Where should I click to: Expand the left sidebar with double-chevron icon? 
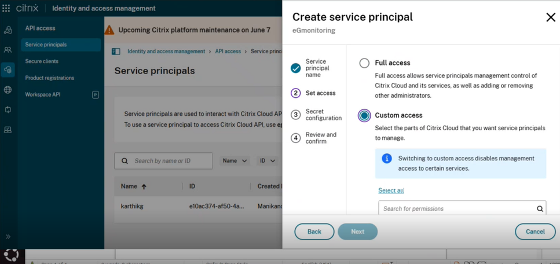(8, 236)
